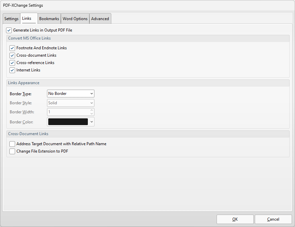Open the Word Options tab

[x=75, y=19]
